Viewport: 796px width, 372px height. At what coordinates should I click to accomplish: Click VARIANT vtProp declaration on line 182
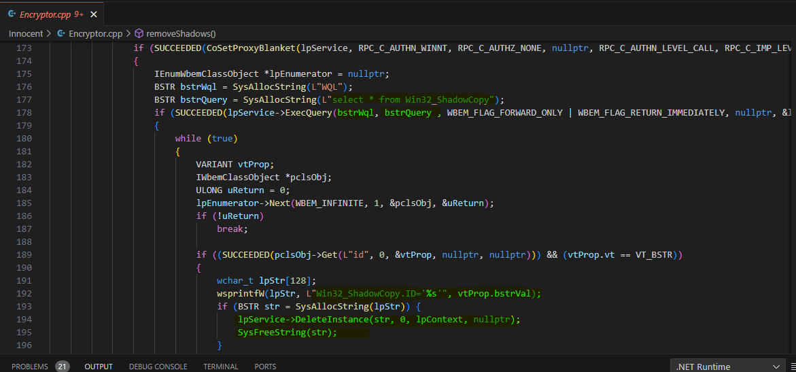(235, 164)
